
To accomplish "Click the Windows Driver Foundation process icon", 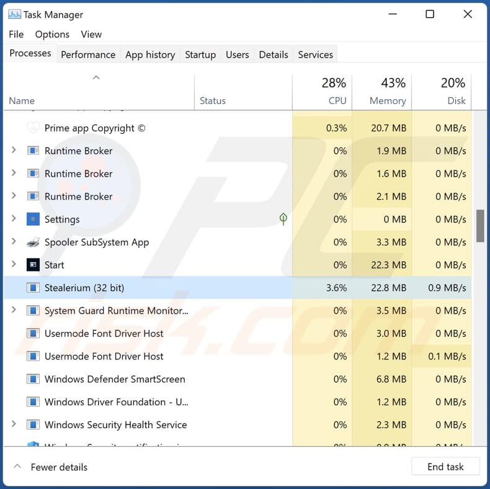I will click(x=33, y=402).
